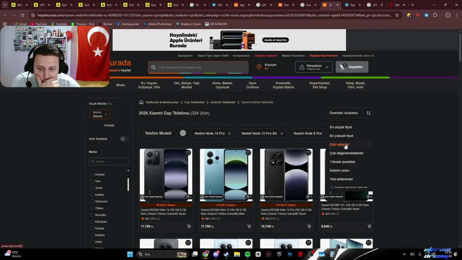Open the Chrome profile avatar
Image resolution: width=462 pixels, height=260 pixels.
coord(448,15)
